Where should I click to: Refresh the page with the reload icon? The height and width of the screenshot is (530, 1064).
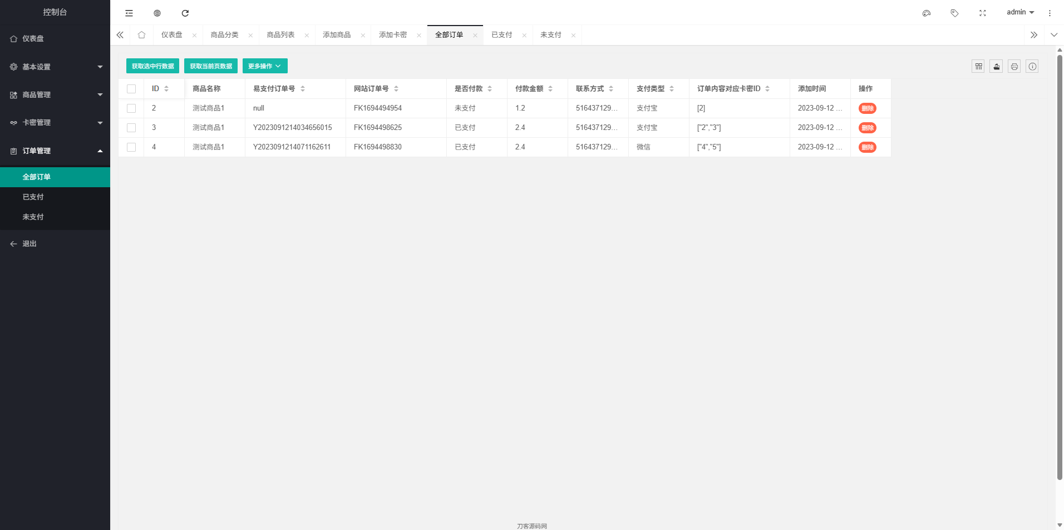(x=185, y=13)
